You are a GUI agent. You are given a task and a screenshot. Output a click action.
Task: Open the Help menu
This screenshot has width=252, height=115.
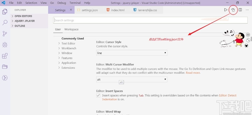point(87,3)
